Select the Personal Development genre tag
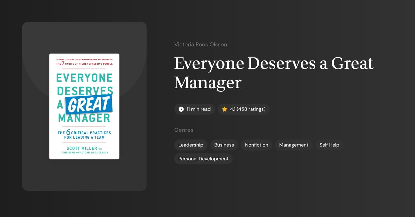The image size is (415, 217). [203, 159]
